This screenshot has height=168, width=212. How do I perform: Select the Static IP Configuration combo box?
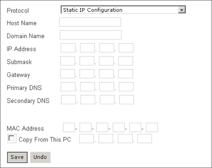(123, 10)
